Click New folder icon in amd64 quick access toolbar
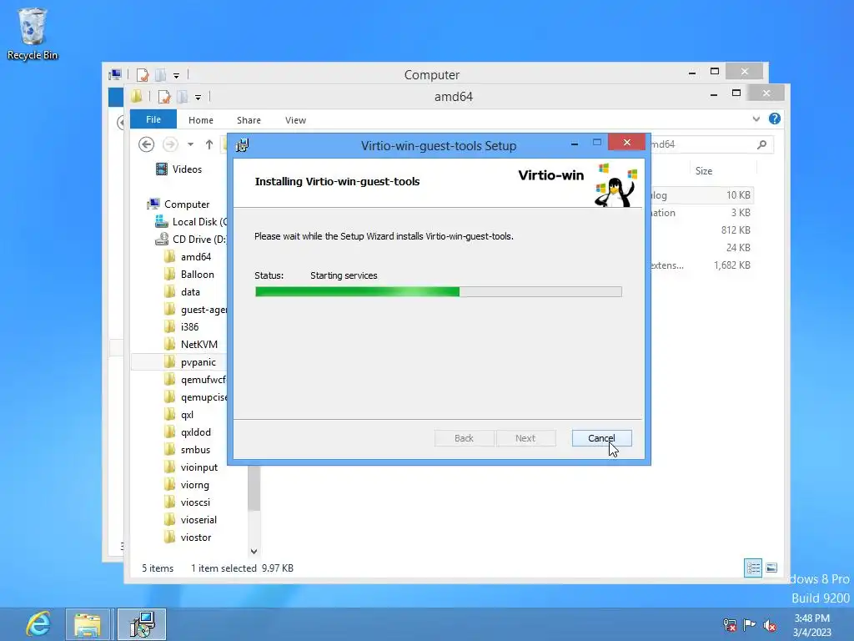Image resolution: width=854 pixels, height=641 pixels. 182,97
